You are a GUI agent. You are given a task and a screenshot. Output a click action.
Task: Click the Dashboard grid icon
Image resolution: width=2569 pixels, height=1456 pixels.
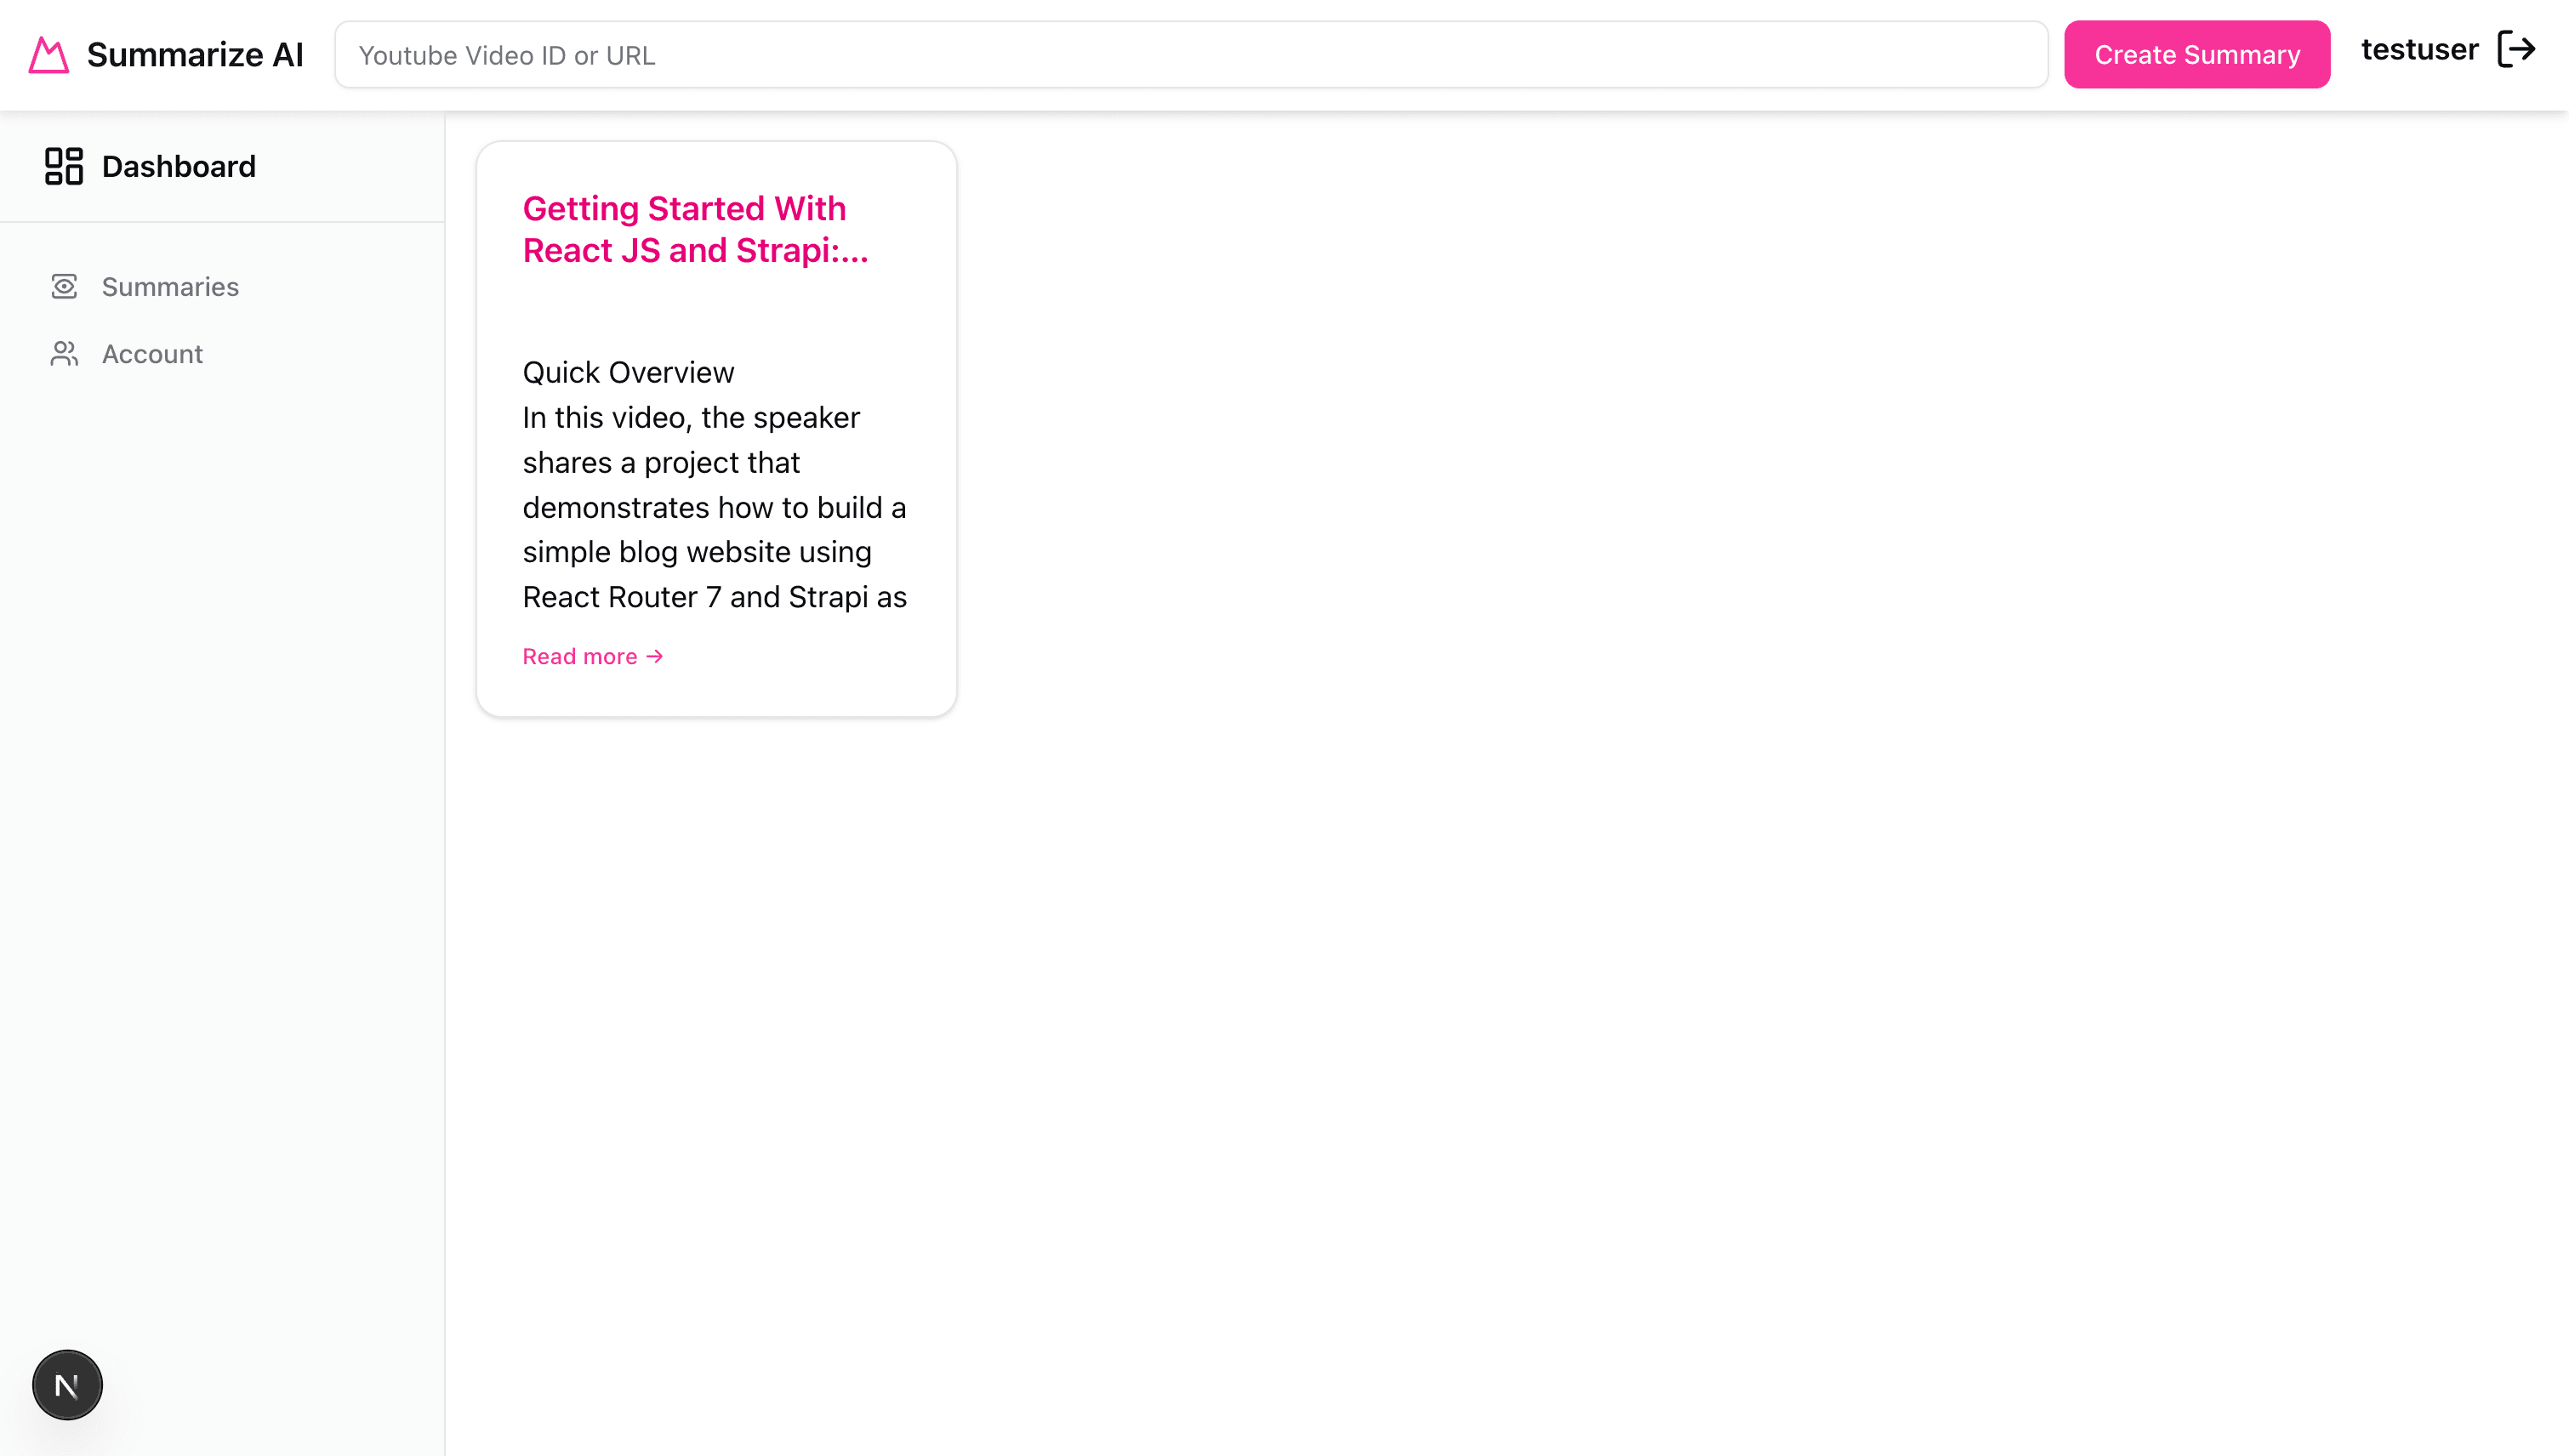tap(64, 166)
